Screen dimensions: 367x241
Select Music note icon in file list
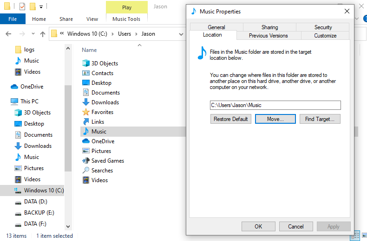[x=86, y=131]
